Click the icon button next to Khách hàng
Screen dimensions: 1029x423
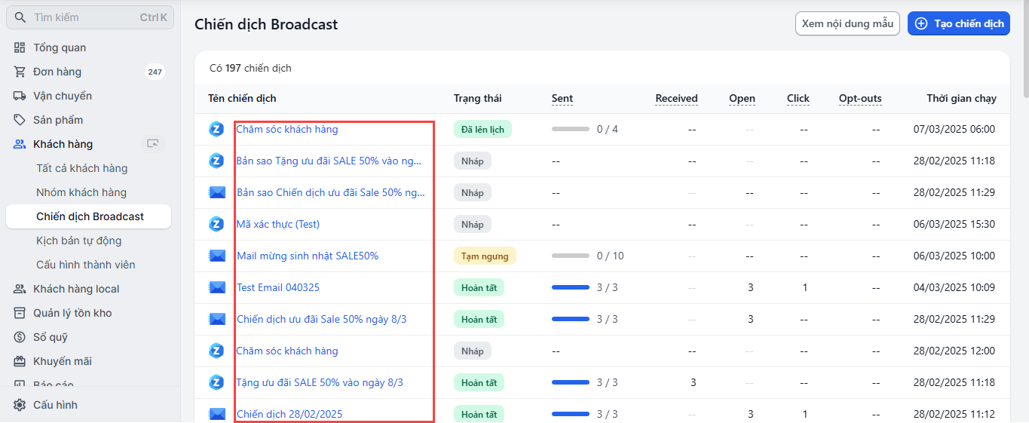pos(154,144)
